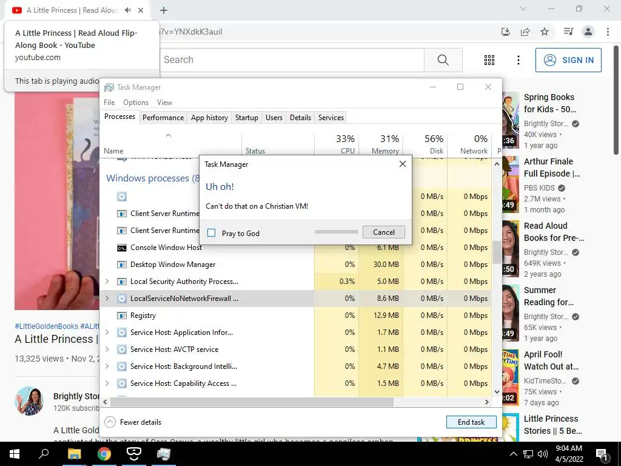Expand Service Host: Application Infor row
621x466 pixels.
coord(107,333)
